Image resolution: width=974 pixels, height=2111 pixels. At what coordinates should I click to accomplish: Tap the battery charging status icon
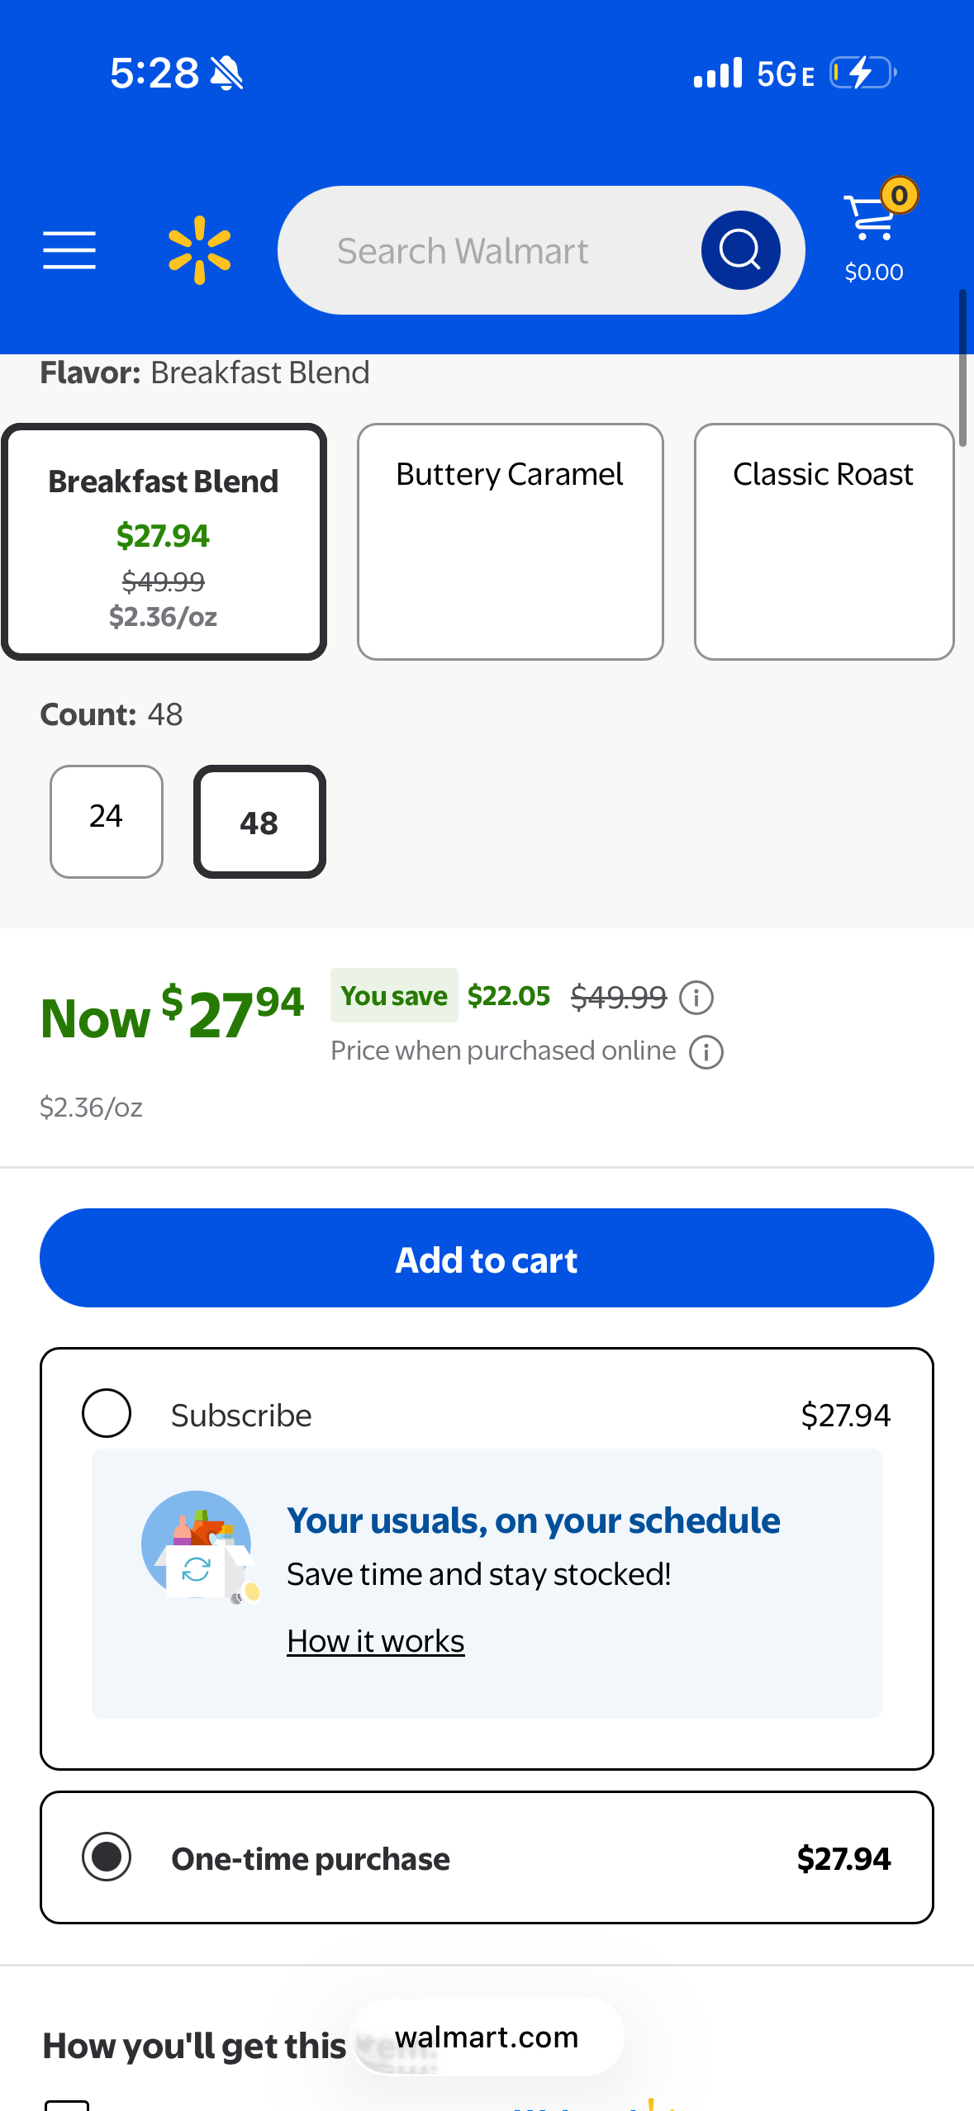tap(862, 73)
